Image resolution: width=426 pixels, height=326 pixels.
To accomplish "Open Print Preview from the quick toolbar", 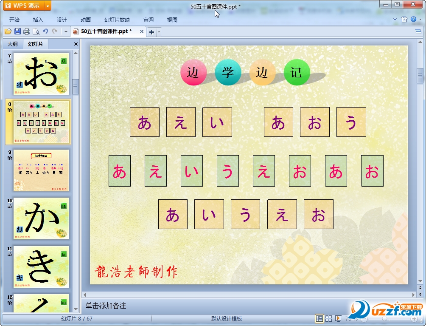I will coord(36,31).
